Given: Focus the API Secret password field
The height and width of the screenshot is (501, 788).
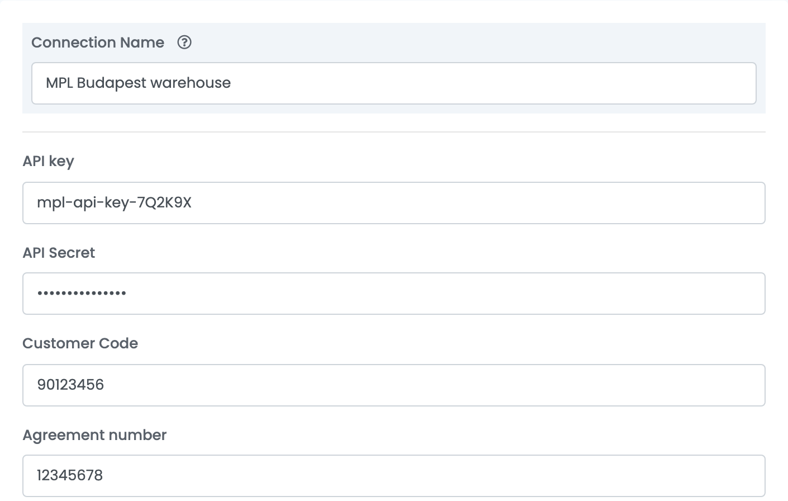Looking at the screenshot, I should point(394,294).
